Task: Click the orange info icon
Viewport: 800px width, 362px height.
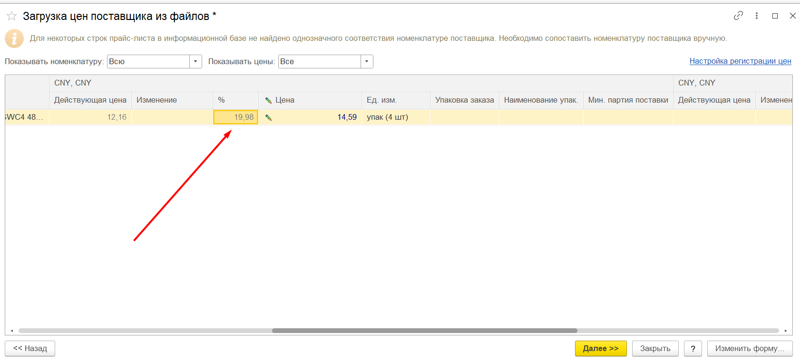Action: click(14, 38)
